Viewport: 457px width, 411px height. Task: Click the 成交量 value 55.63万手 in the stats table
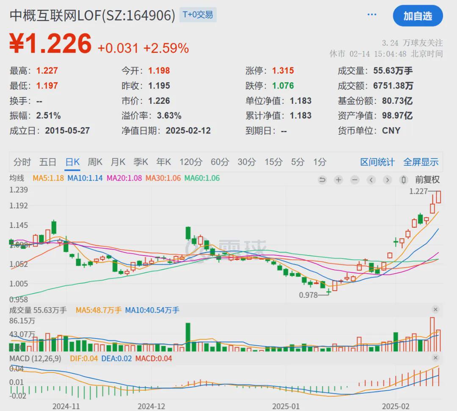click(x=393, y=71)
